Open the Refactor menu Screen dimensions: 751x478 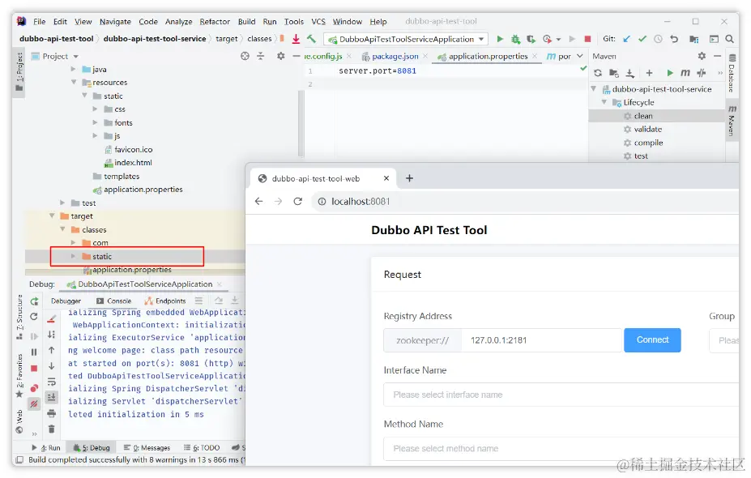click(x=215, y=22)
